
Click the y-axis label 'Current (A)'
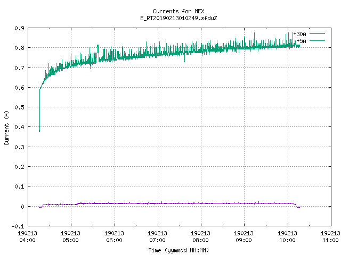tap(6, 127)
